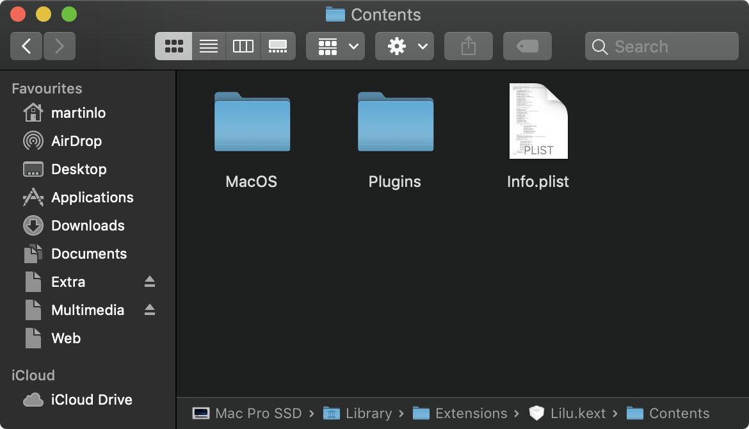The width and height of the screenshot is (749, 429).
Task: Switch to list view
Action: (x=208, y=45)
